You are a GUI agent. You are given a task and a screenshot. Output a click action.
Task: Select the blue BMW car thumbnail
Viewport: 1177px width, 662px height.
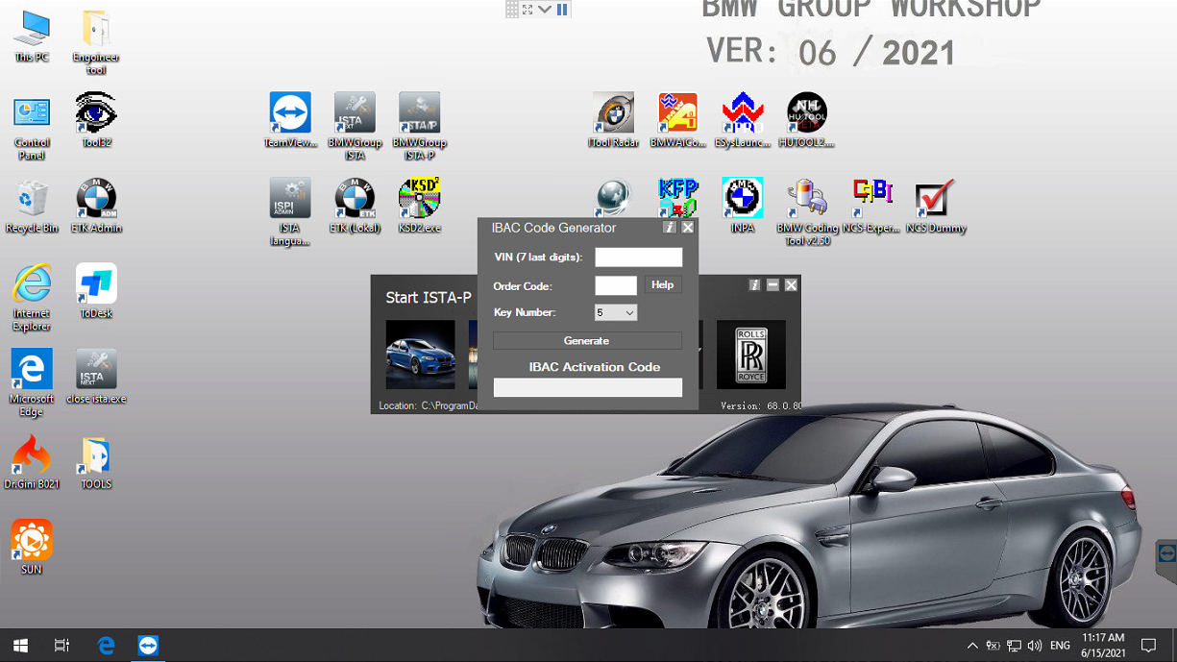420,355
